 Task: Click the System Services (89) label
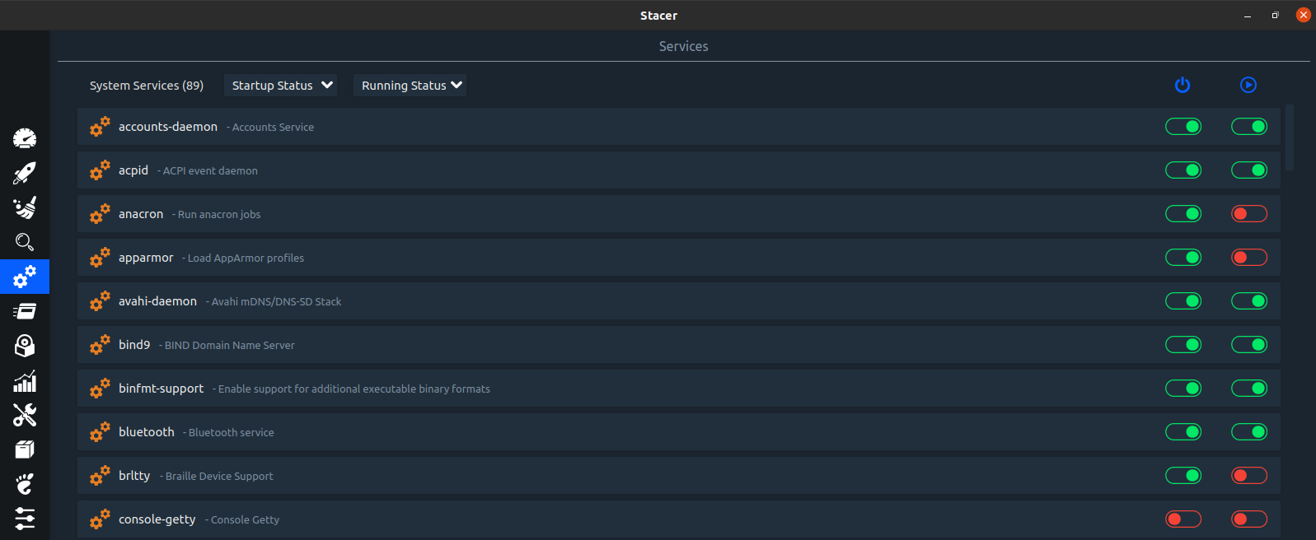147,86
